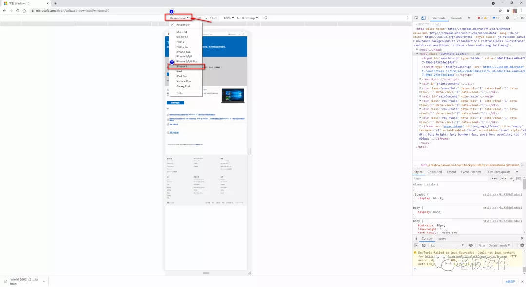Screen dimensions: 526x287
Task: Open the 100% zoom dropdown
Action: [227, 18]
